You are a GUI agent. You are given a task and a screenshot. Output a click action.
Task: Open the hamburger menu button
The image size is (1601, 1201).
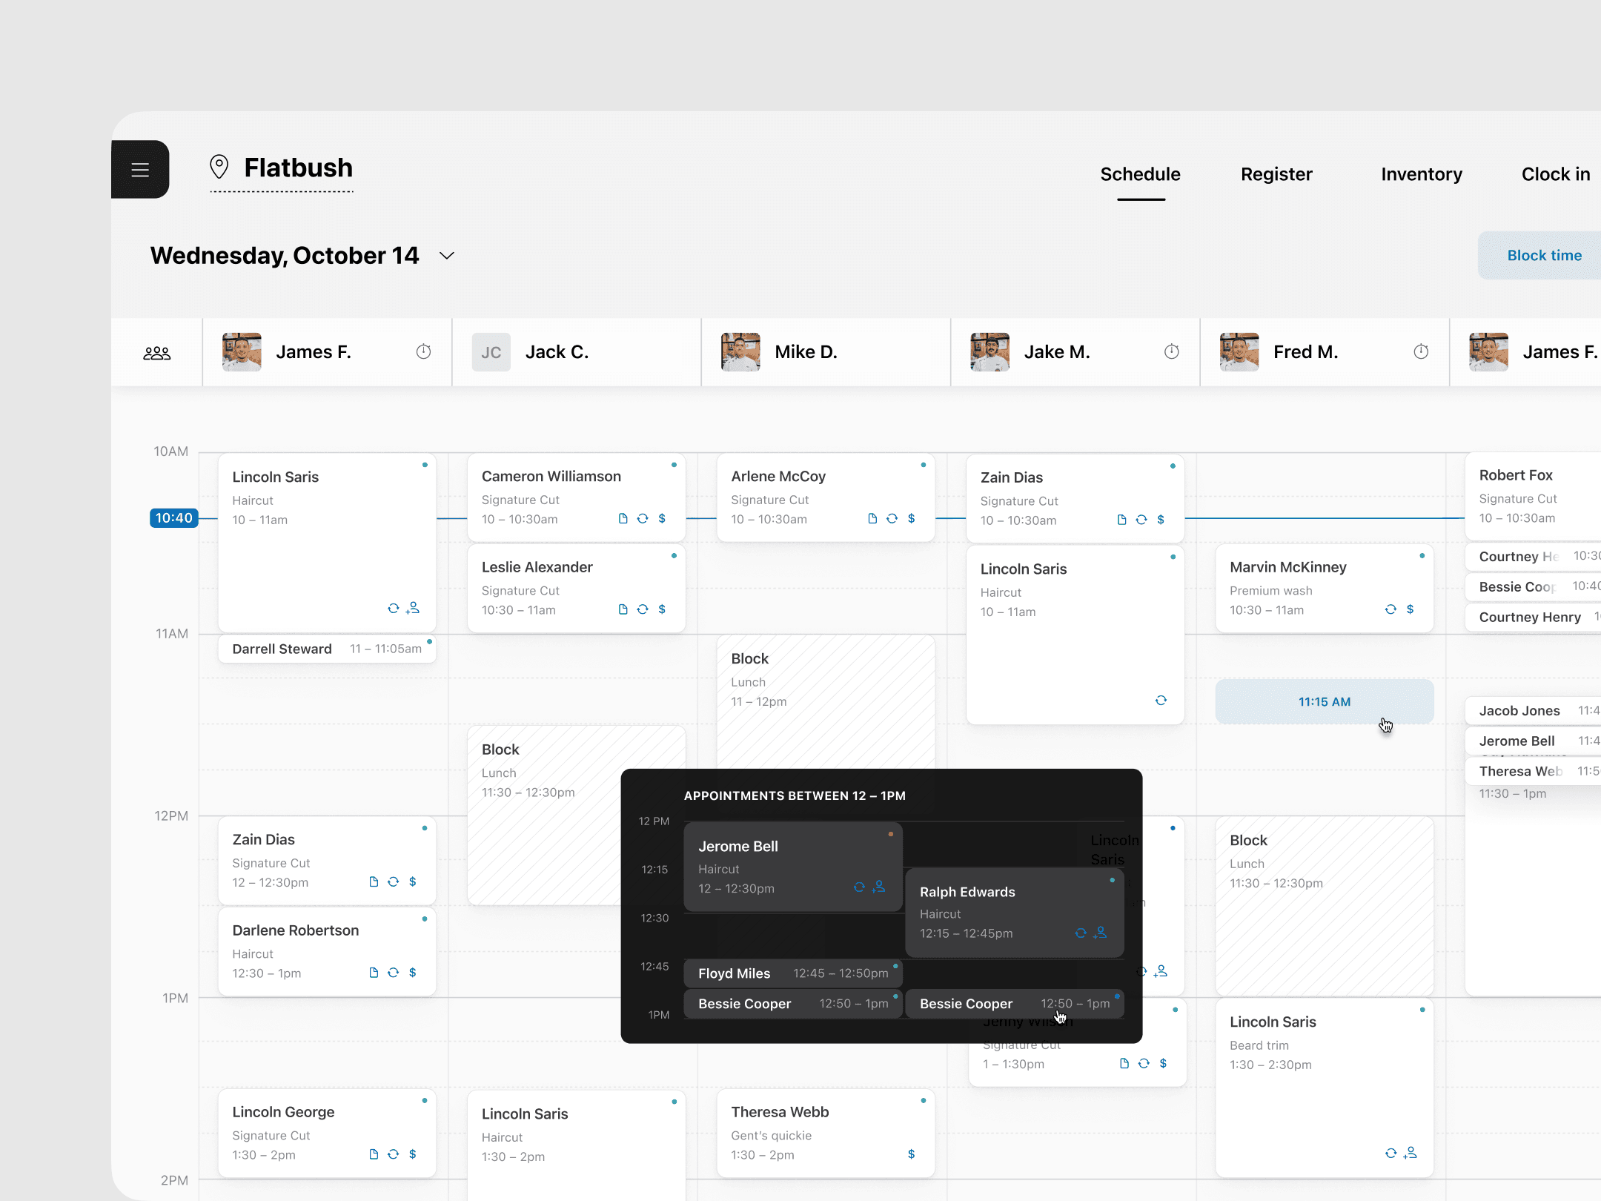140,170
